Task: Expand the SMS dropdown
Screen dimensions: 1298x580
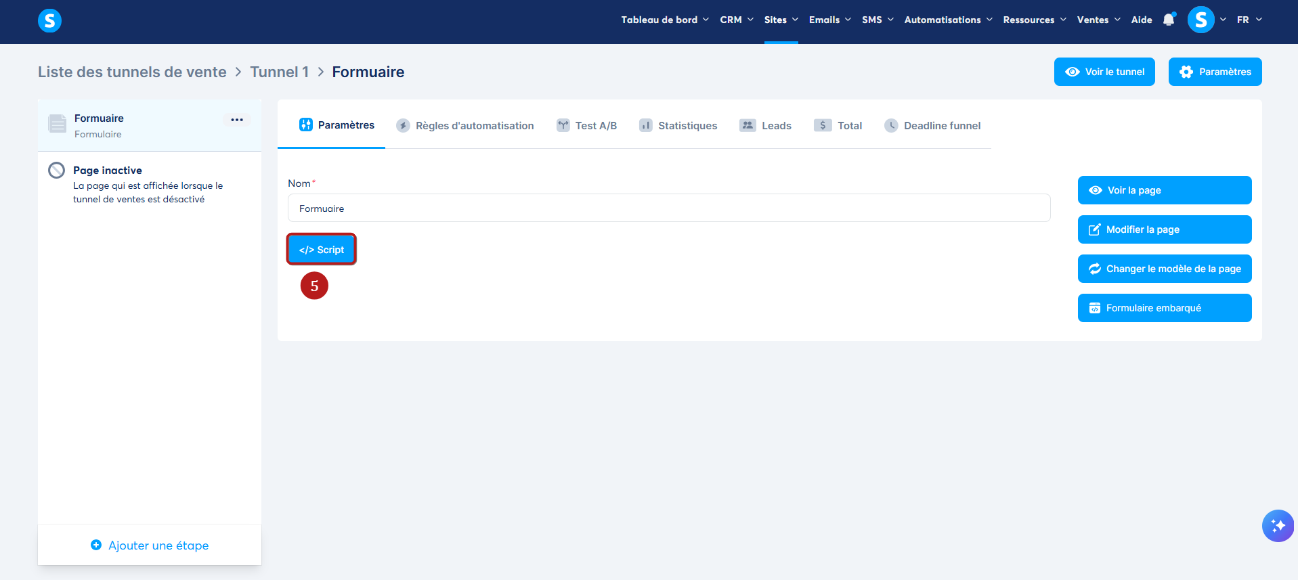Action: (x=878, y=20)
